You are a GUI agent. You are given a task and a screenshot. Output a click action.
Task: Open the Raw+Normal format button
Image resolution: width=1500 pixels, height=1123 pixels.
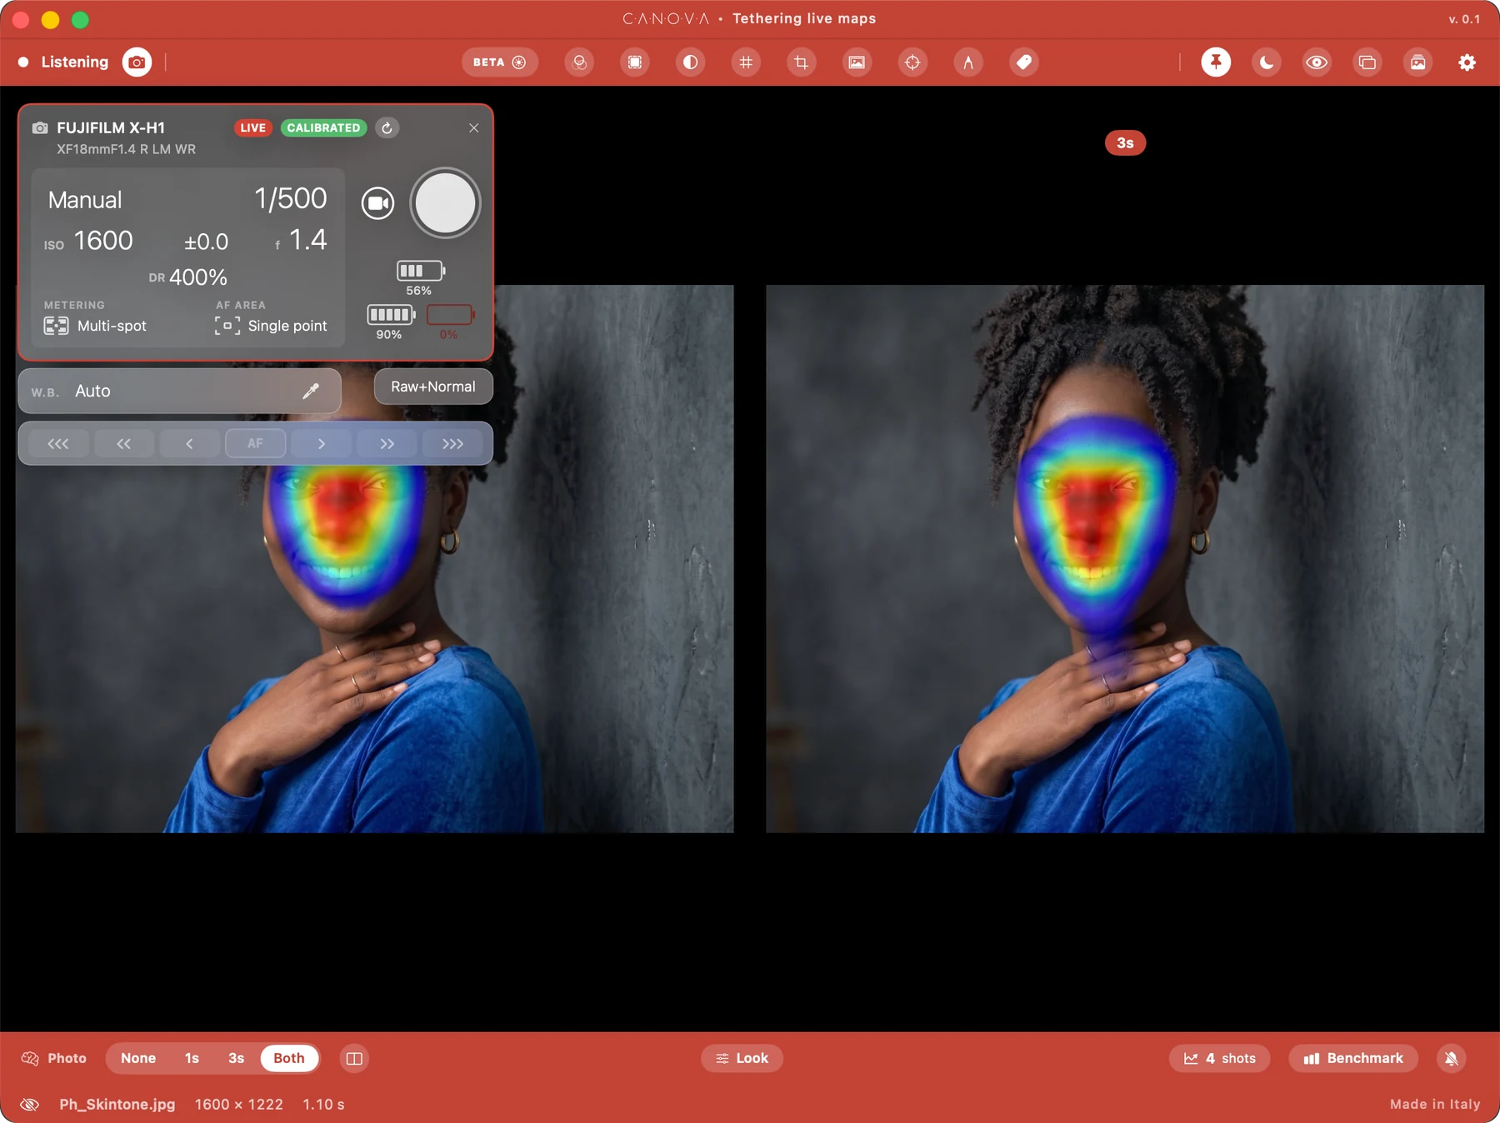[433, 387]
